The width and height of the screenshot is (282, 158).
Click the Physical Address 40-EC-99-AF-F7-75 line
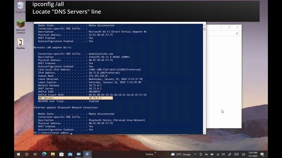[75, 123]
